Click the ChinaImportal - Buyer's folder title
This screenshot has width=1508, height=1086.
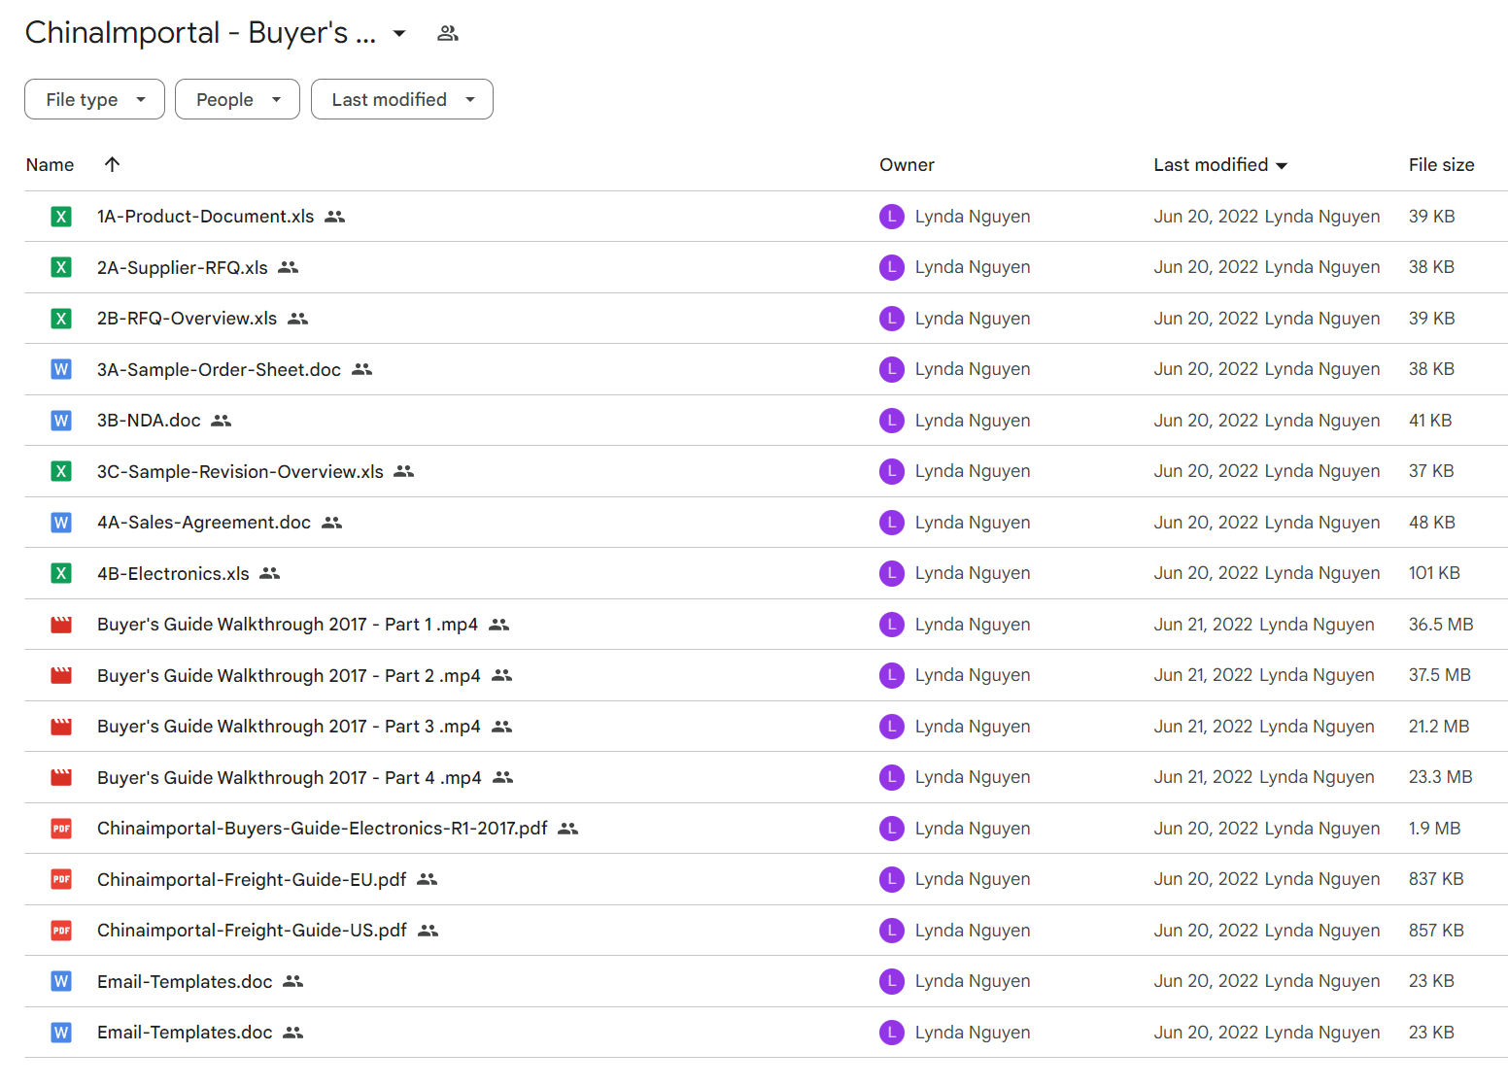(x=200, y=33)
